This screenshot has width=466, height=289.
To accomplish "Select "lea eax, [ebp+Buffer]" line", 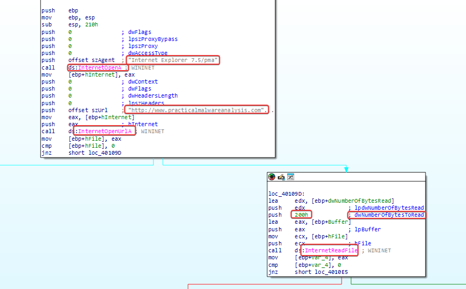I will (x=310, y=222).
